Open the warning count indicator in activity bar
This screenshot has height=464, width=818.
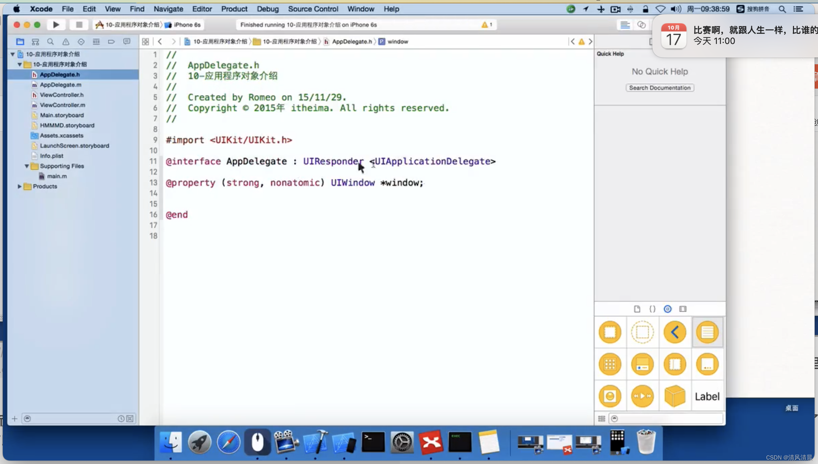487,25
